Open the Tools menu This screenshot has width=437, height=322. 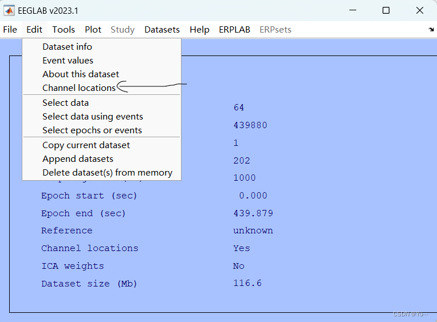point(64,30)
